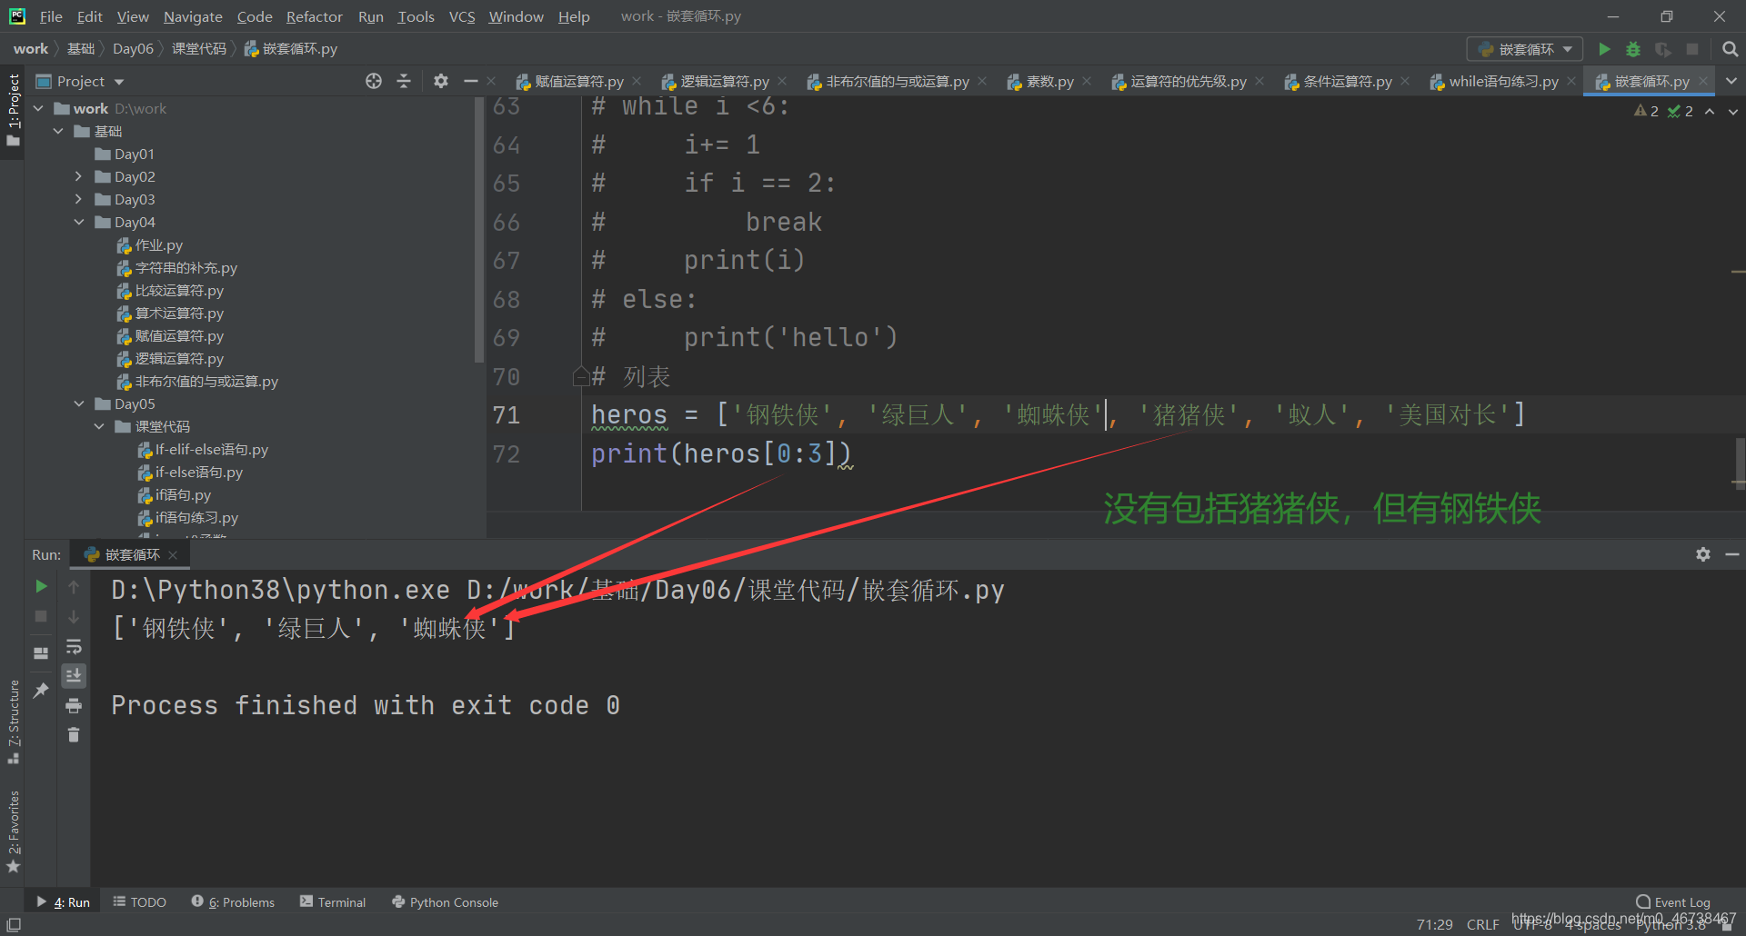1746x936 pixels.
Task: Open the Structure side panel
Action: tap(13, 722)
